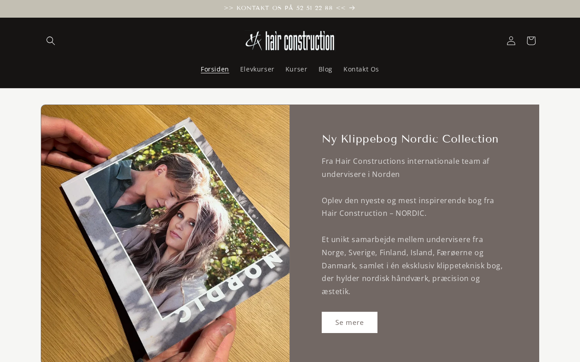Viewport: 580px width, 362px height.
Task: Select Kurser in the navigation
Action: click(x=296, y=69)
